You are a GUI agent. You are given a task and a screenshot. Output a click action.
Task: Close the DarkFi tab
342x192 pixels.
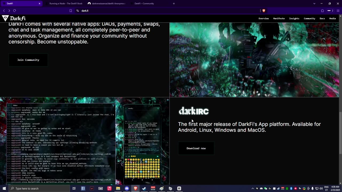40,3
